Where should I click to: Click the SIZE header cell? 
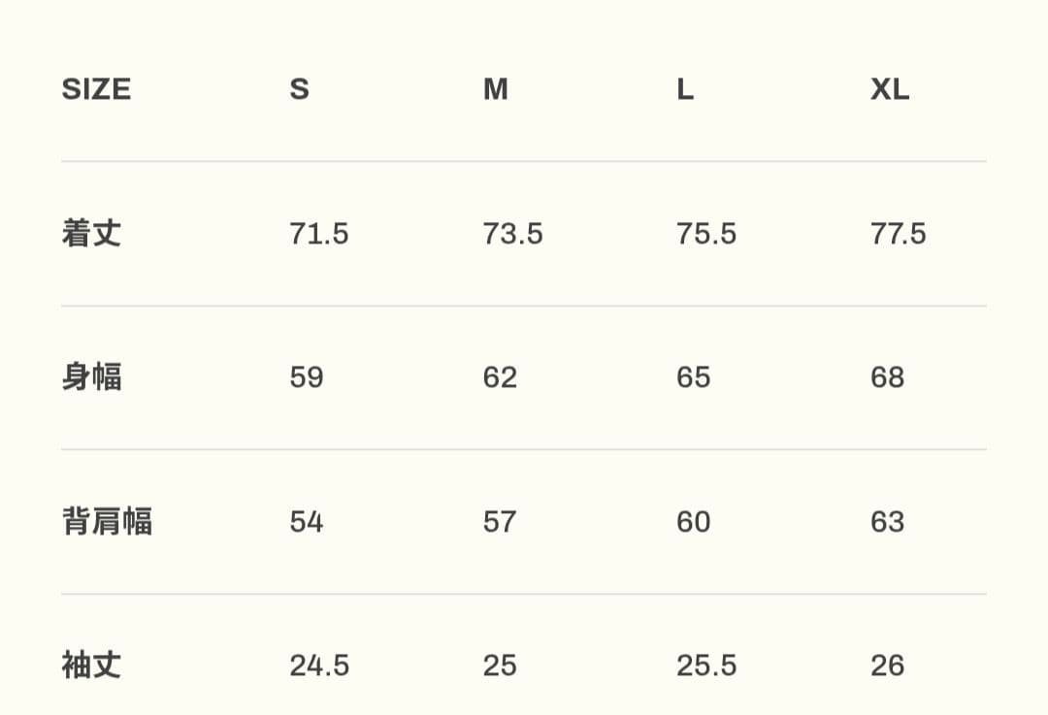pos(96,89)
